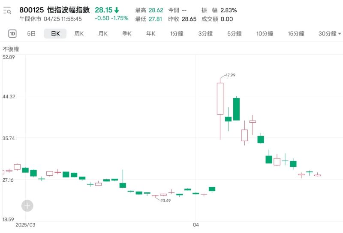Click the green down arrow beside price
343x233 pixels.
[117, 10]
